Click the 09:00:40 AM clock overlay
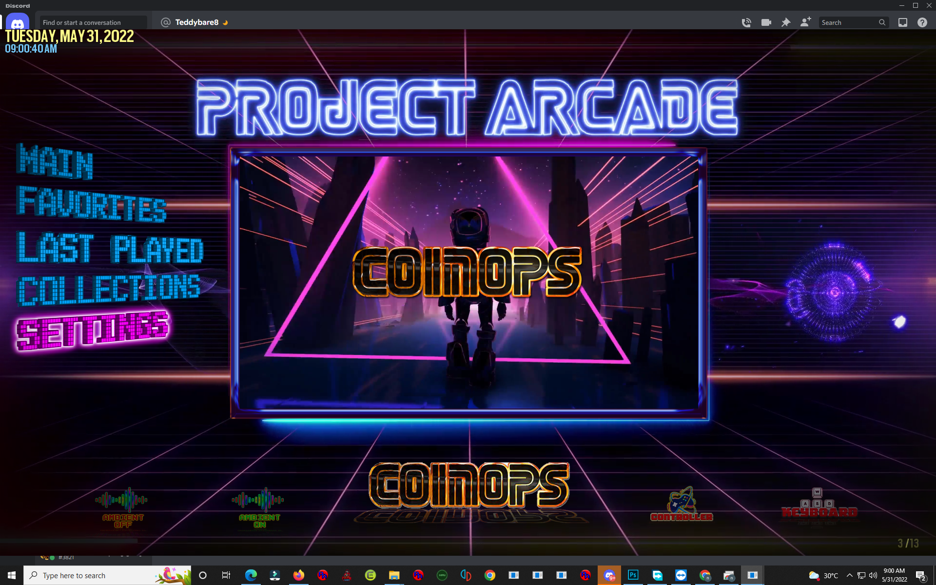 31,49
